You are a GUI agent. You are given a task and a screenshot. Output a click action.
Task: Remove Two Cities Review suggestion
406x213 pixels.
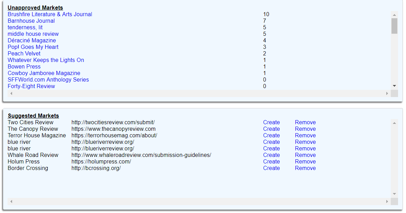[305, 123]
